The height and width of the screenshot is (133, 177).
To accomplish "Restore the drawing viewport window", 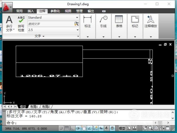I will (x=165, y=45).
